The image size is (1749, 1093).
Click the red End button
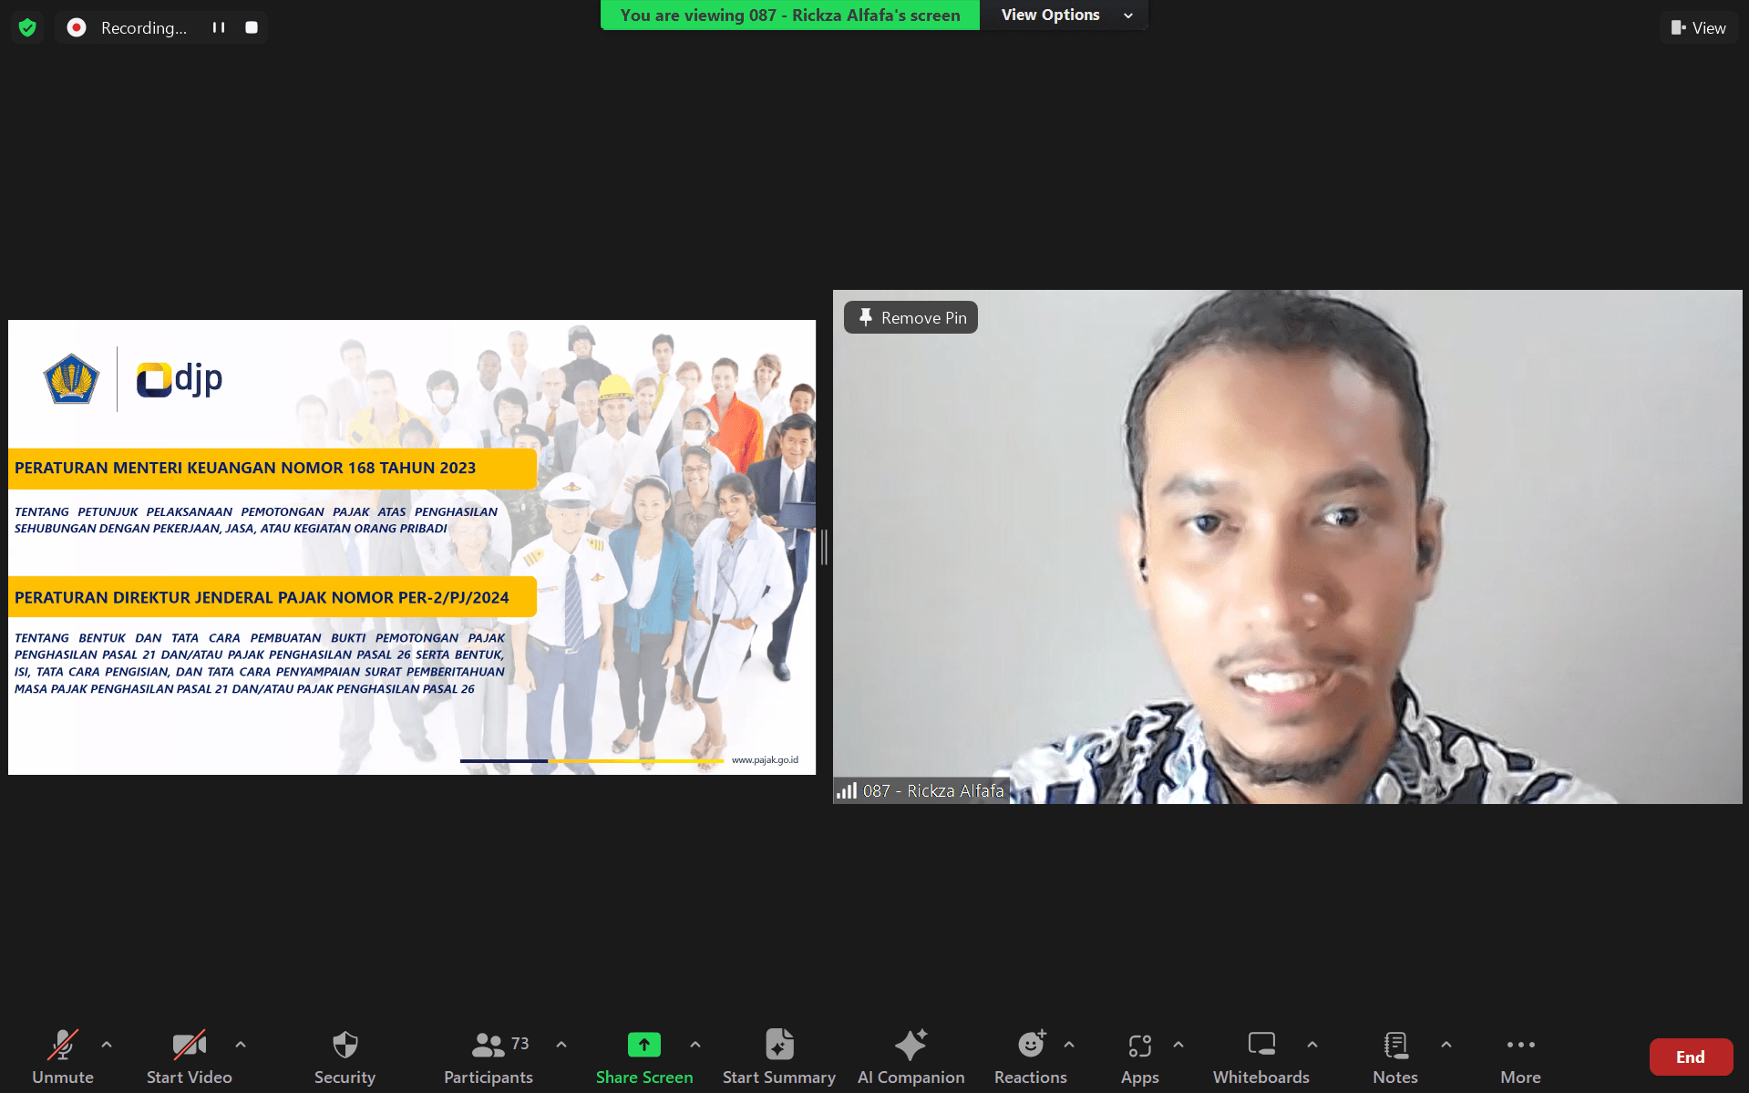coord(1690,1057)
